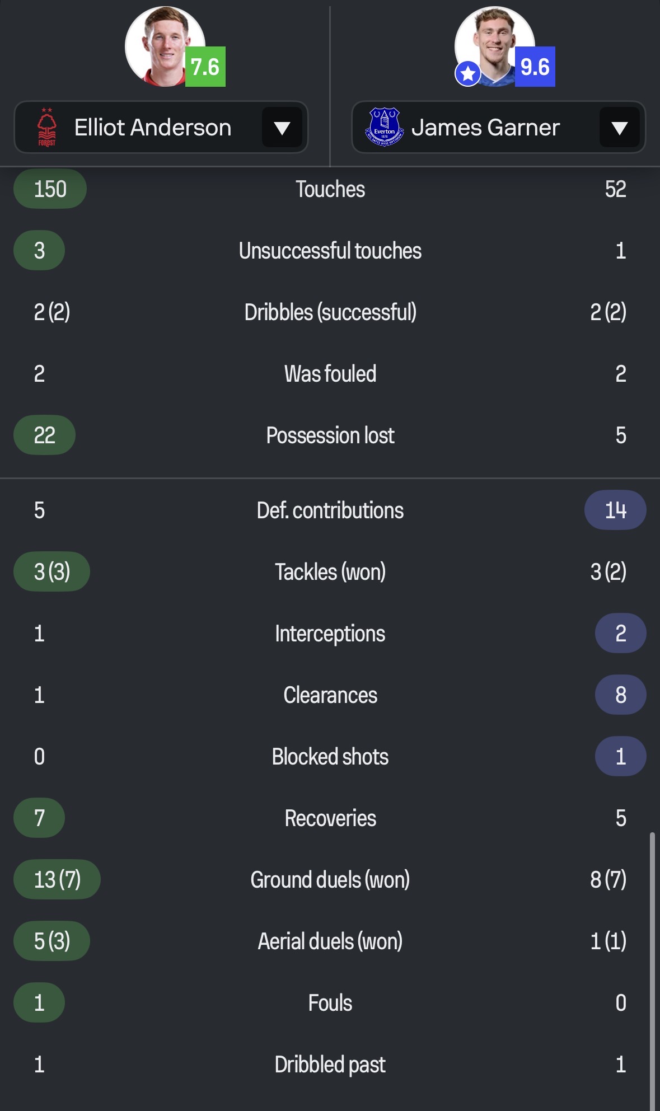Click the Possession lost value 22 badge
The image size is (660, 1111).
[44, 435]
